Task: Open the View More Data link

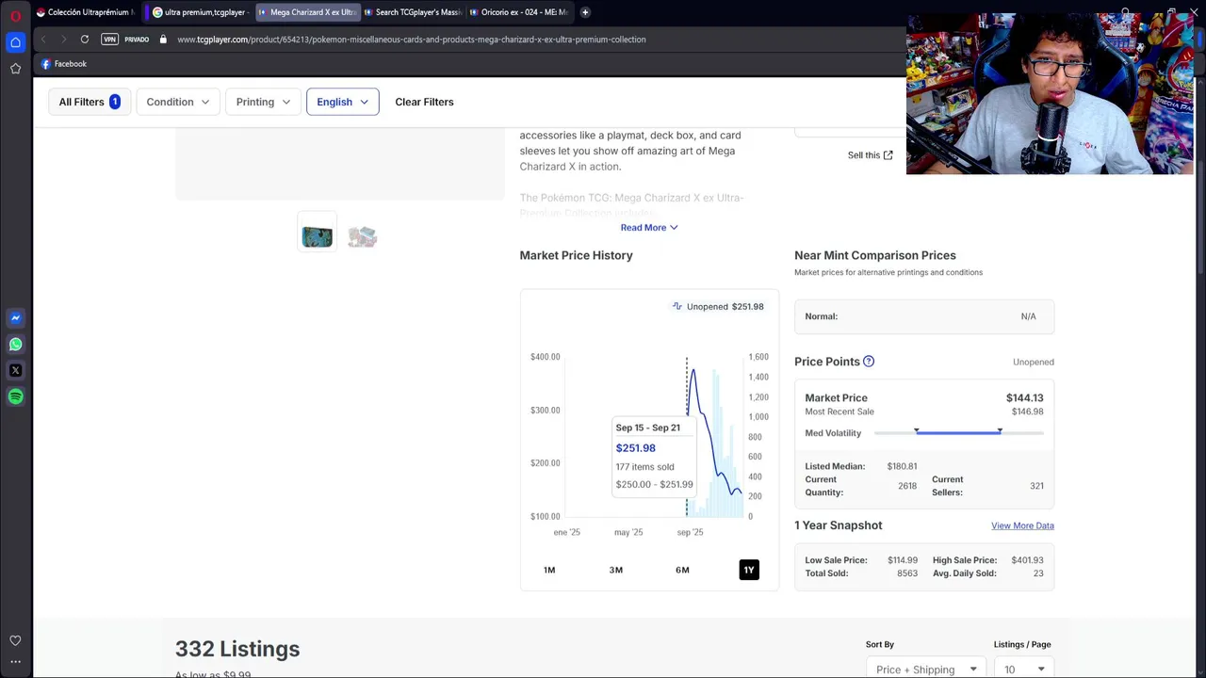Action: tap(1022, 525)
